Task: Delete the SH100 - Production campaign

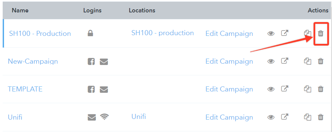Action: click(x=321, y=33)
